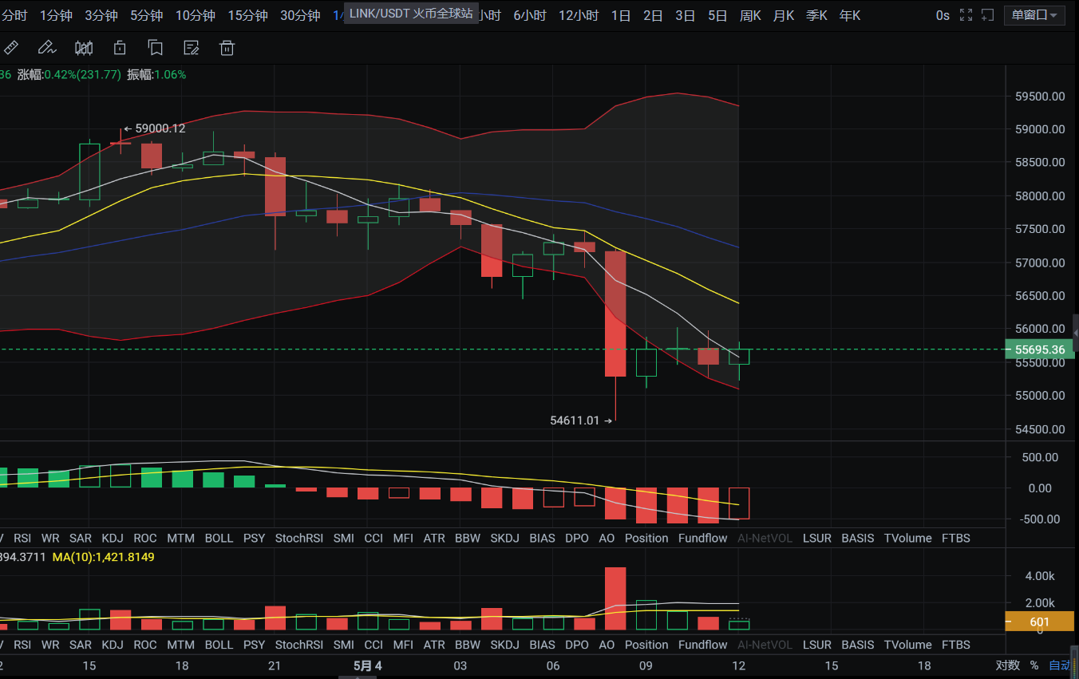The image size is (1079, 679).
Task: Activate the pen drawing tool
Action: (x=47, y=48)
